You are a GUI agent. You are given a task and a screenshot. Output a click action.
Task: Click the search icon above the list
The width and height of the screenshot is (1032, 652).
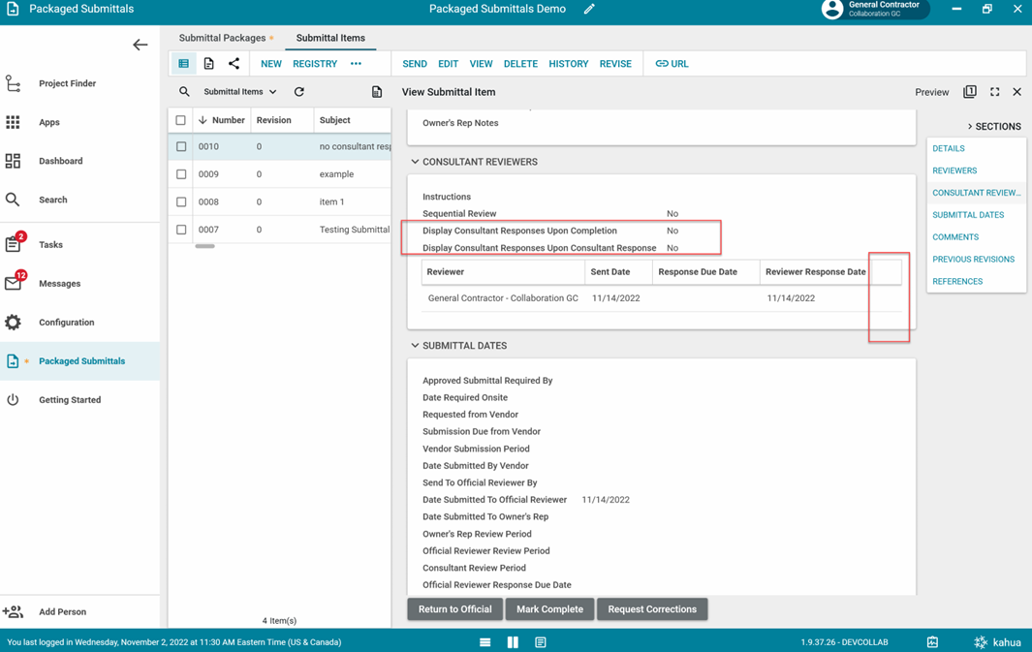(184, 92)
